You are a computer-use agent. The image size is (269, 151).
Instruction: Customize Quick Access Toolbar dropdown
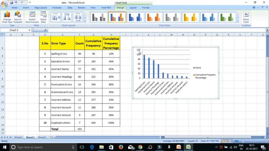pyautogui.click(x=30, y=3)
